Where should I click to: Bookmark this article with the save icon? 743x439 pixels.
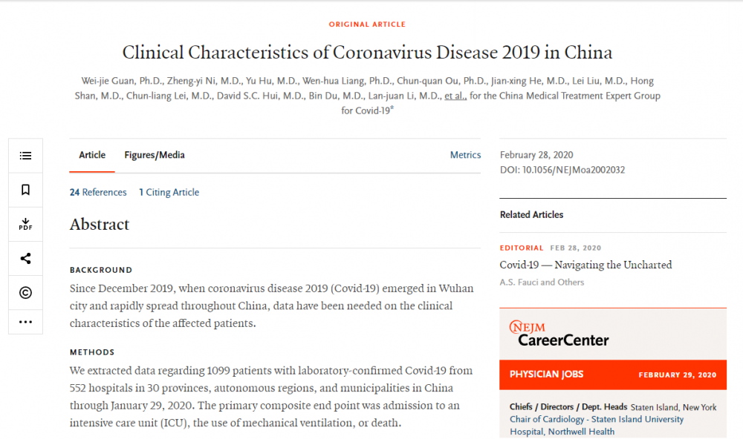(25, 190)
